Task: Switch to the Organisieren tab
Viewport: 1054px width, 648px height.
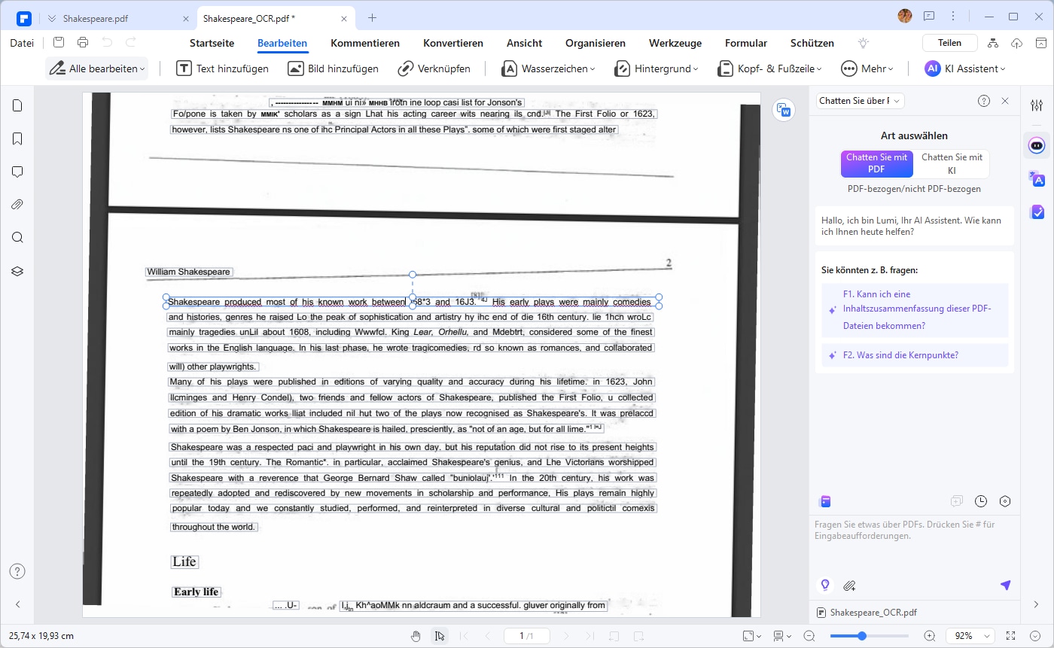Action: [596, 43]
